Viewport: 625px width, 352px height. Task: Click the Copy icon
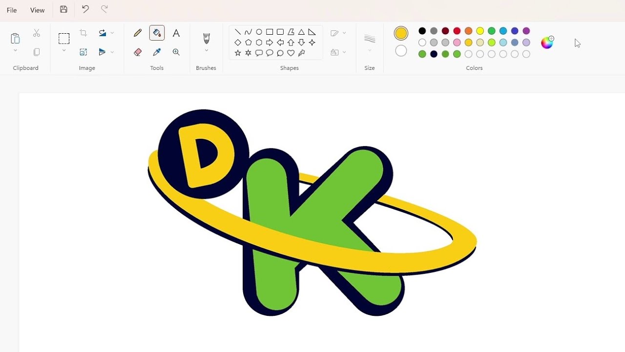37,52
